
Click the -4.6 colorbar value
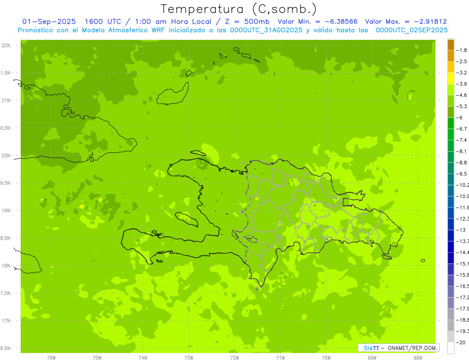coord(462,95)
